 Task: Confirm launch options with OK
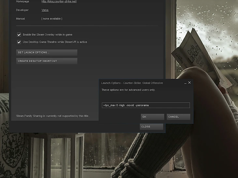pos(152,117)
